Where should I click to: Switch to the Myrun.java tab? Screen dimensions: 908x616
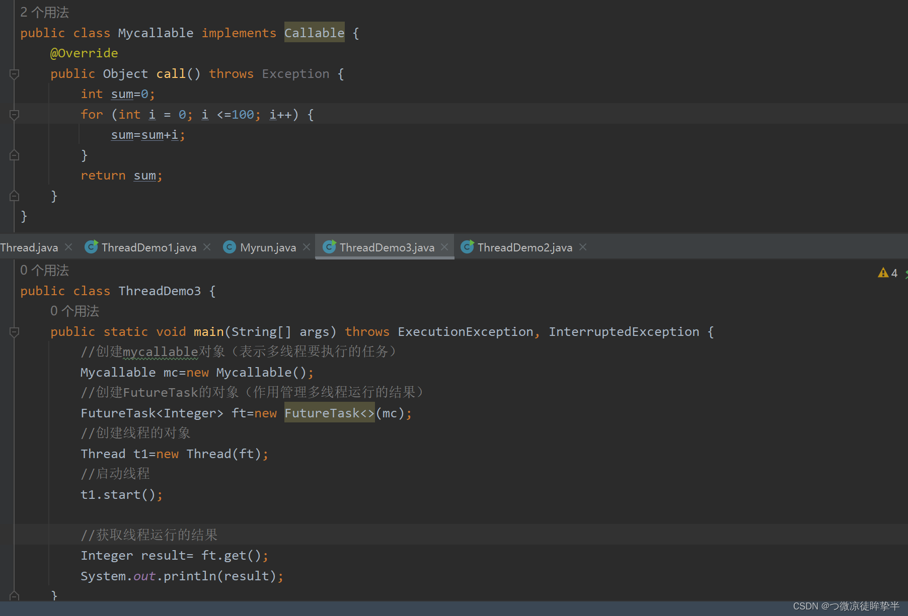coord(268,247)
